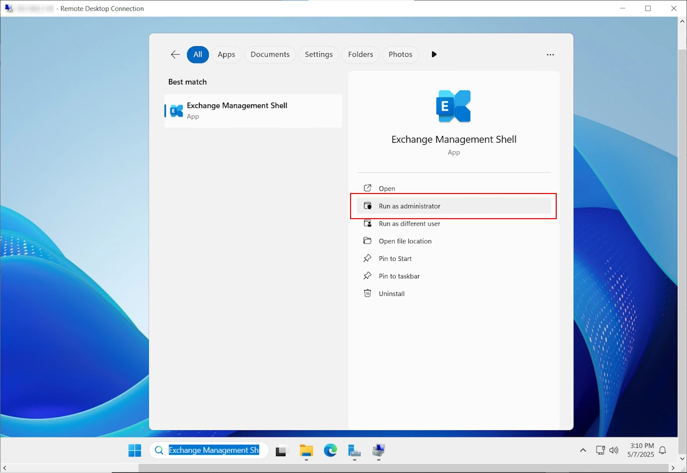Open Task View on the taskbar

click(281, 451)
